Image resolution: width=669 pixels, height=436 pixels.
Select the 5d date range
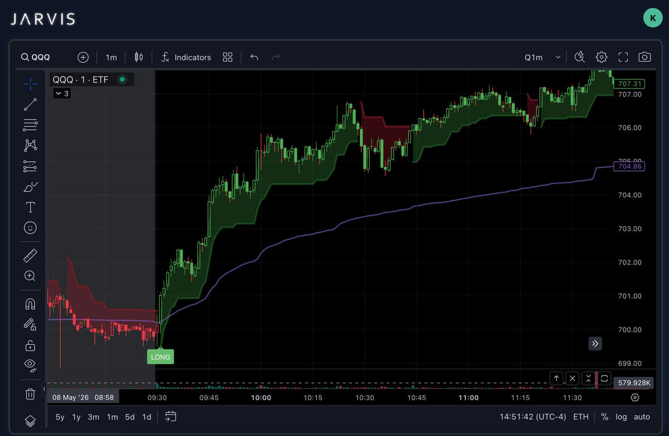coord(130,417)
